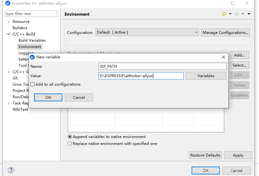Click the type filter text box
The width and height of the screenshot is (259, 176).
coord(31,13)
